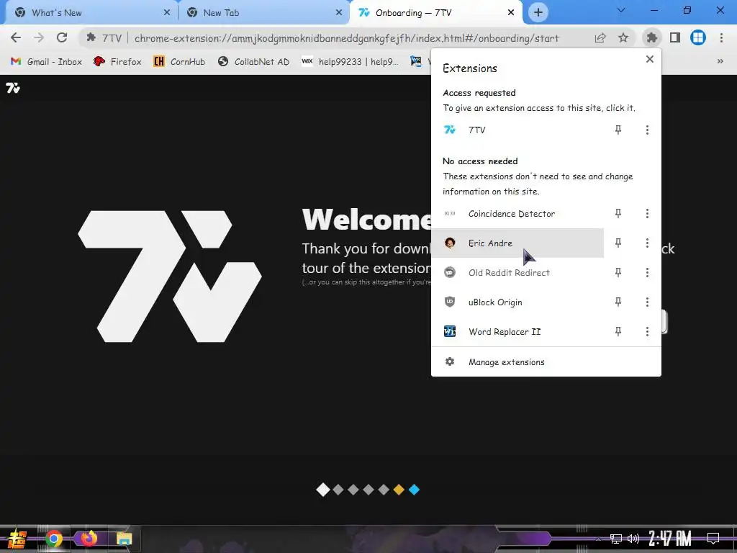
Task: Pin the 7TV extension to toolbar
Action: click(x=618, y=130)
